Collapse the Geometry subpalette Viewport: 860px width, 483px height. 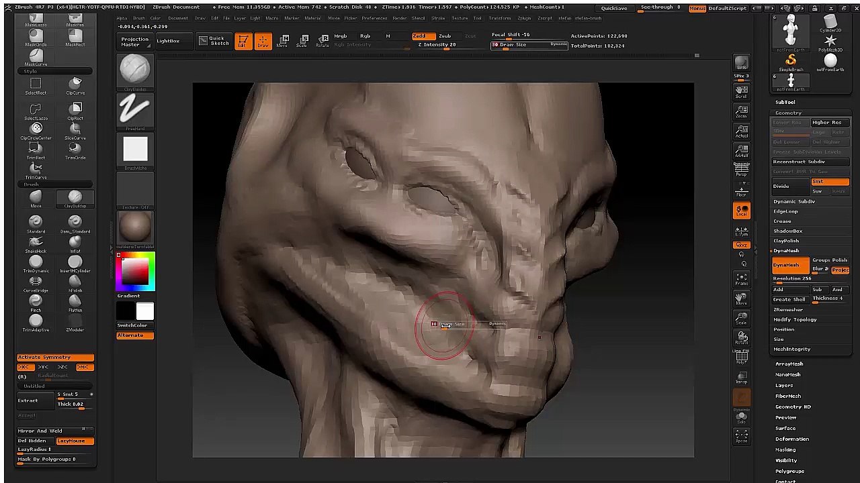(x=788, y=113)
